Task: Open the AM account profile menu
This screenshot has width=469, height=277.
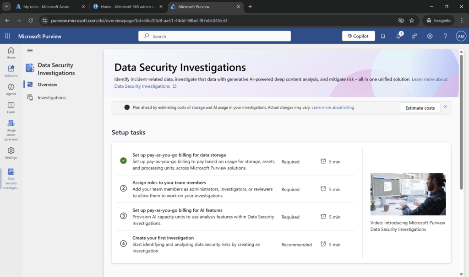Action: (x=461, y=36)
